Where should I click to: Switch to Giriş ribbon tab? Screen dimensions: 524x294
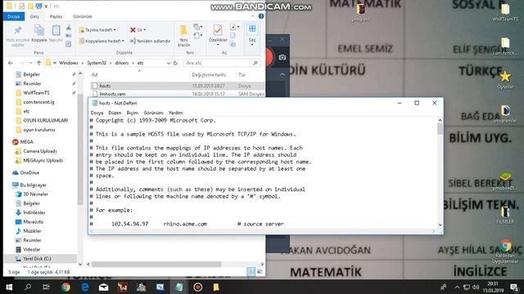point(34,16)
